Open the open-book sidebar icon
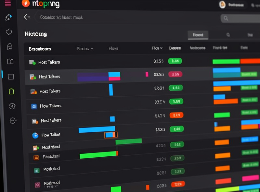The height and width of the screenshot is (192, 260). tap(10, 61)
